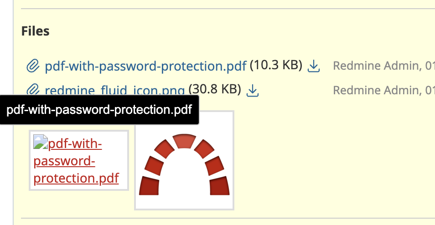Click the top-center segment of Redmine arch logo
This screenshot has height=225, width=435.
[184, 141]
